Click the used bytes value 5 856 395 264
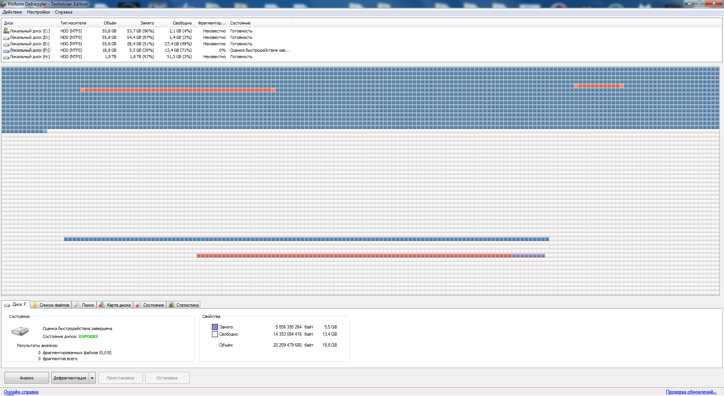Screen dimensions: 724x396 click(288, 327)
